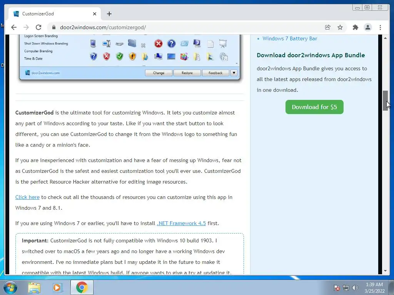Click the Restore button in the preview
394x295 pixels.
187,73
